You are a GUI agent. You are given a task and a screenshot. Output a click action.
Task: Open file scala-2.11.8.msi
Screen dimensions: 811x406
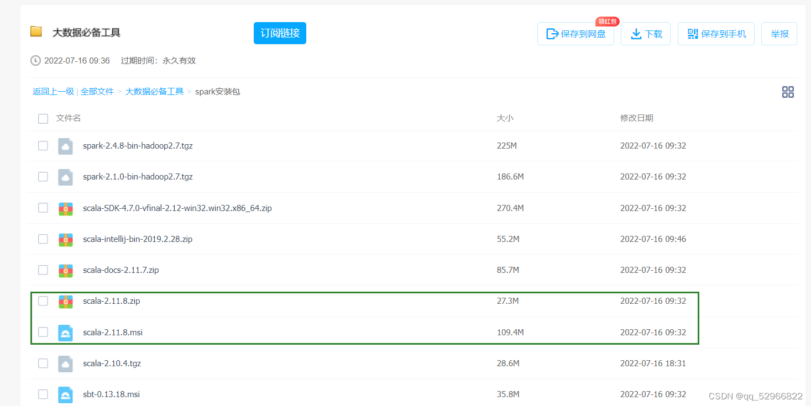(113, 333)
